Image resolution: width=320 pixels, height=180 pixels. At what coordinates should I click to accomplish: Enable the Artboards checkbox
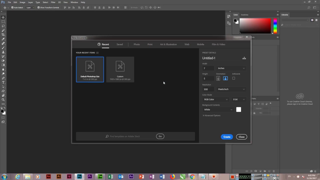pos(233,78)
